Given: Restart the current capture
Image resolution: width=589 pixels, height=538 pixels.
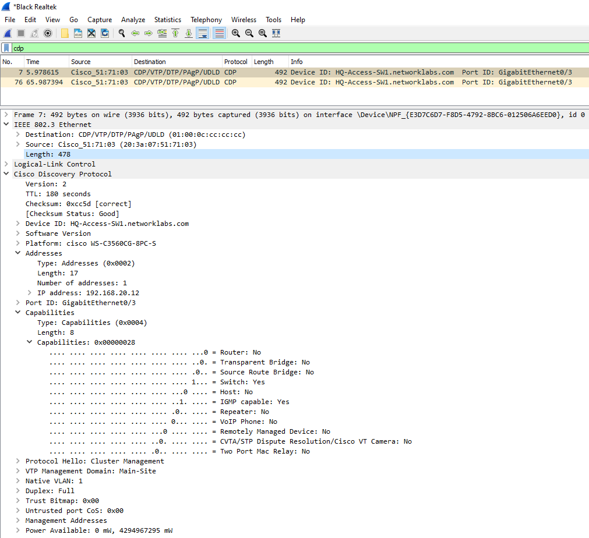Looking at the screenshot, I should tap(34, 33).
